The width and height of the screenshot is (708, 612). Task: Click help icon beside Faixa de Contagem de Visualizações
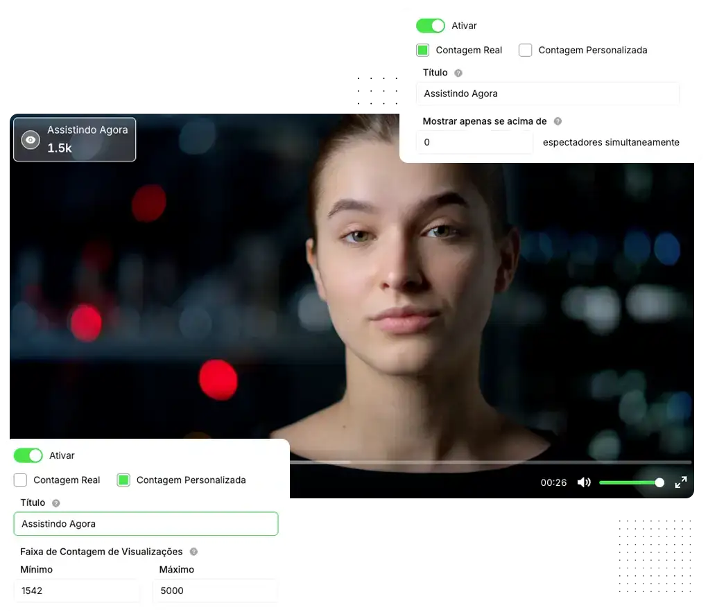click(193, 552)
